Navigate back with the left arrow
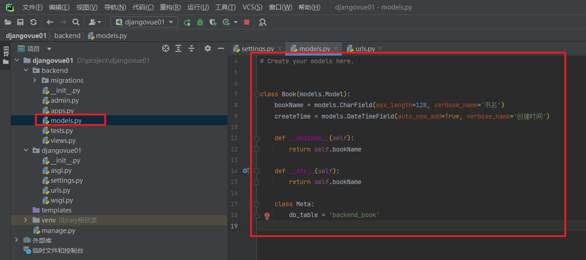The height and width of the screenshot is (260, 586). point(50,22)
